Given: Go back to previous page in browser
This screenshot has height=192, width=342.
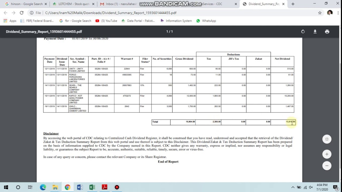Looking at the screenshot, I should click(x=6, y=13).
